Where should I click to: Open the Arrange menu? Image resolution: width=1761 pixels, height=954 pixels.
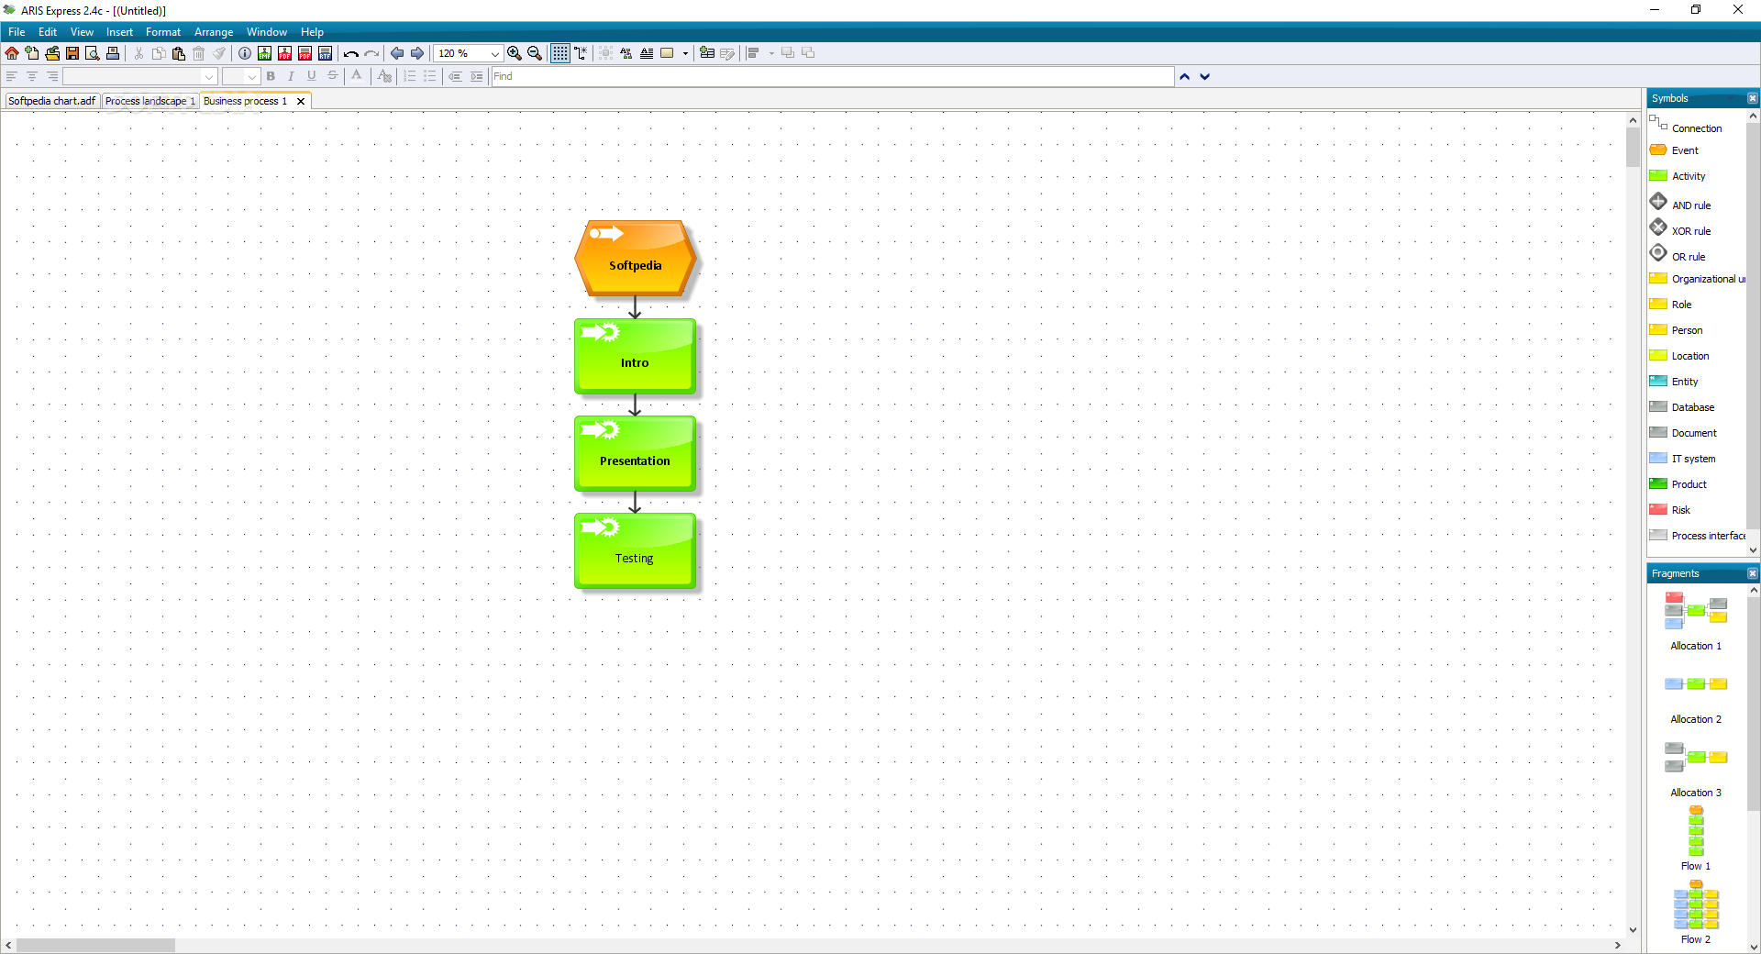click(x=214, y=32)
